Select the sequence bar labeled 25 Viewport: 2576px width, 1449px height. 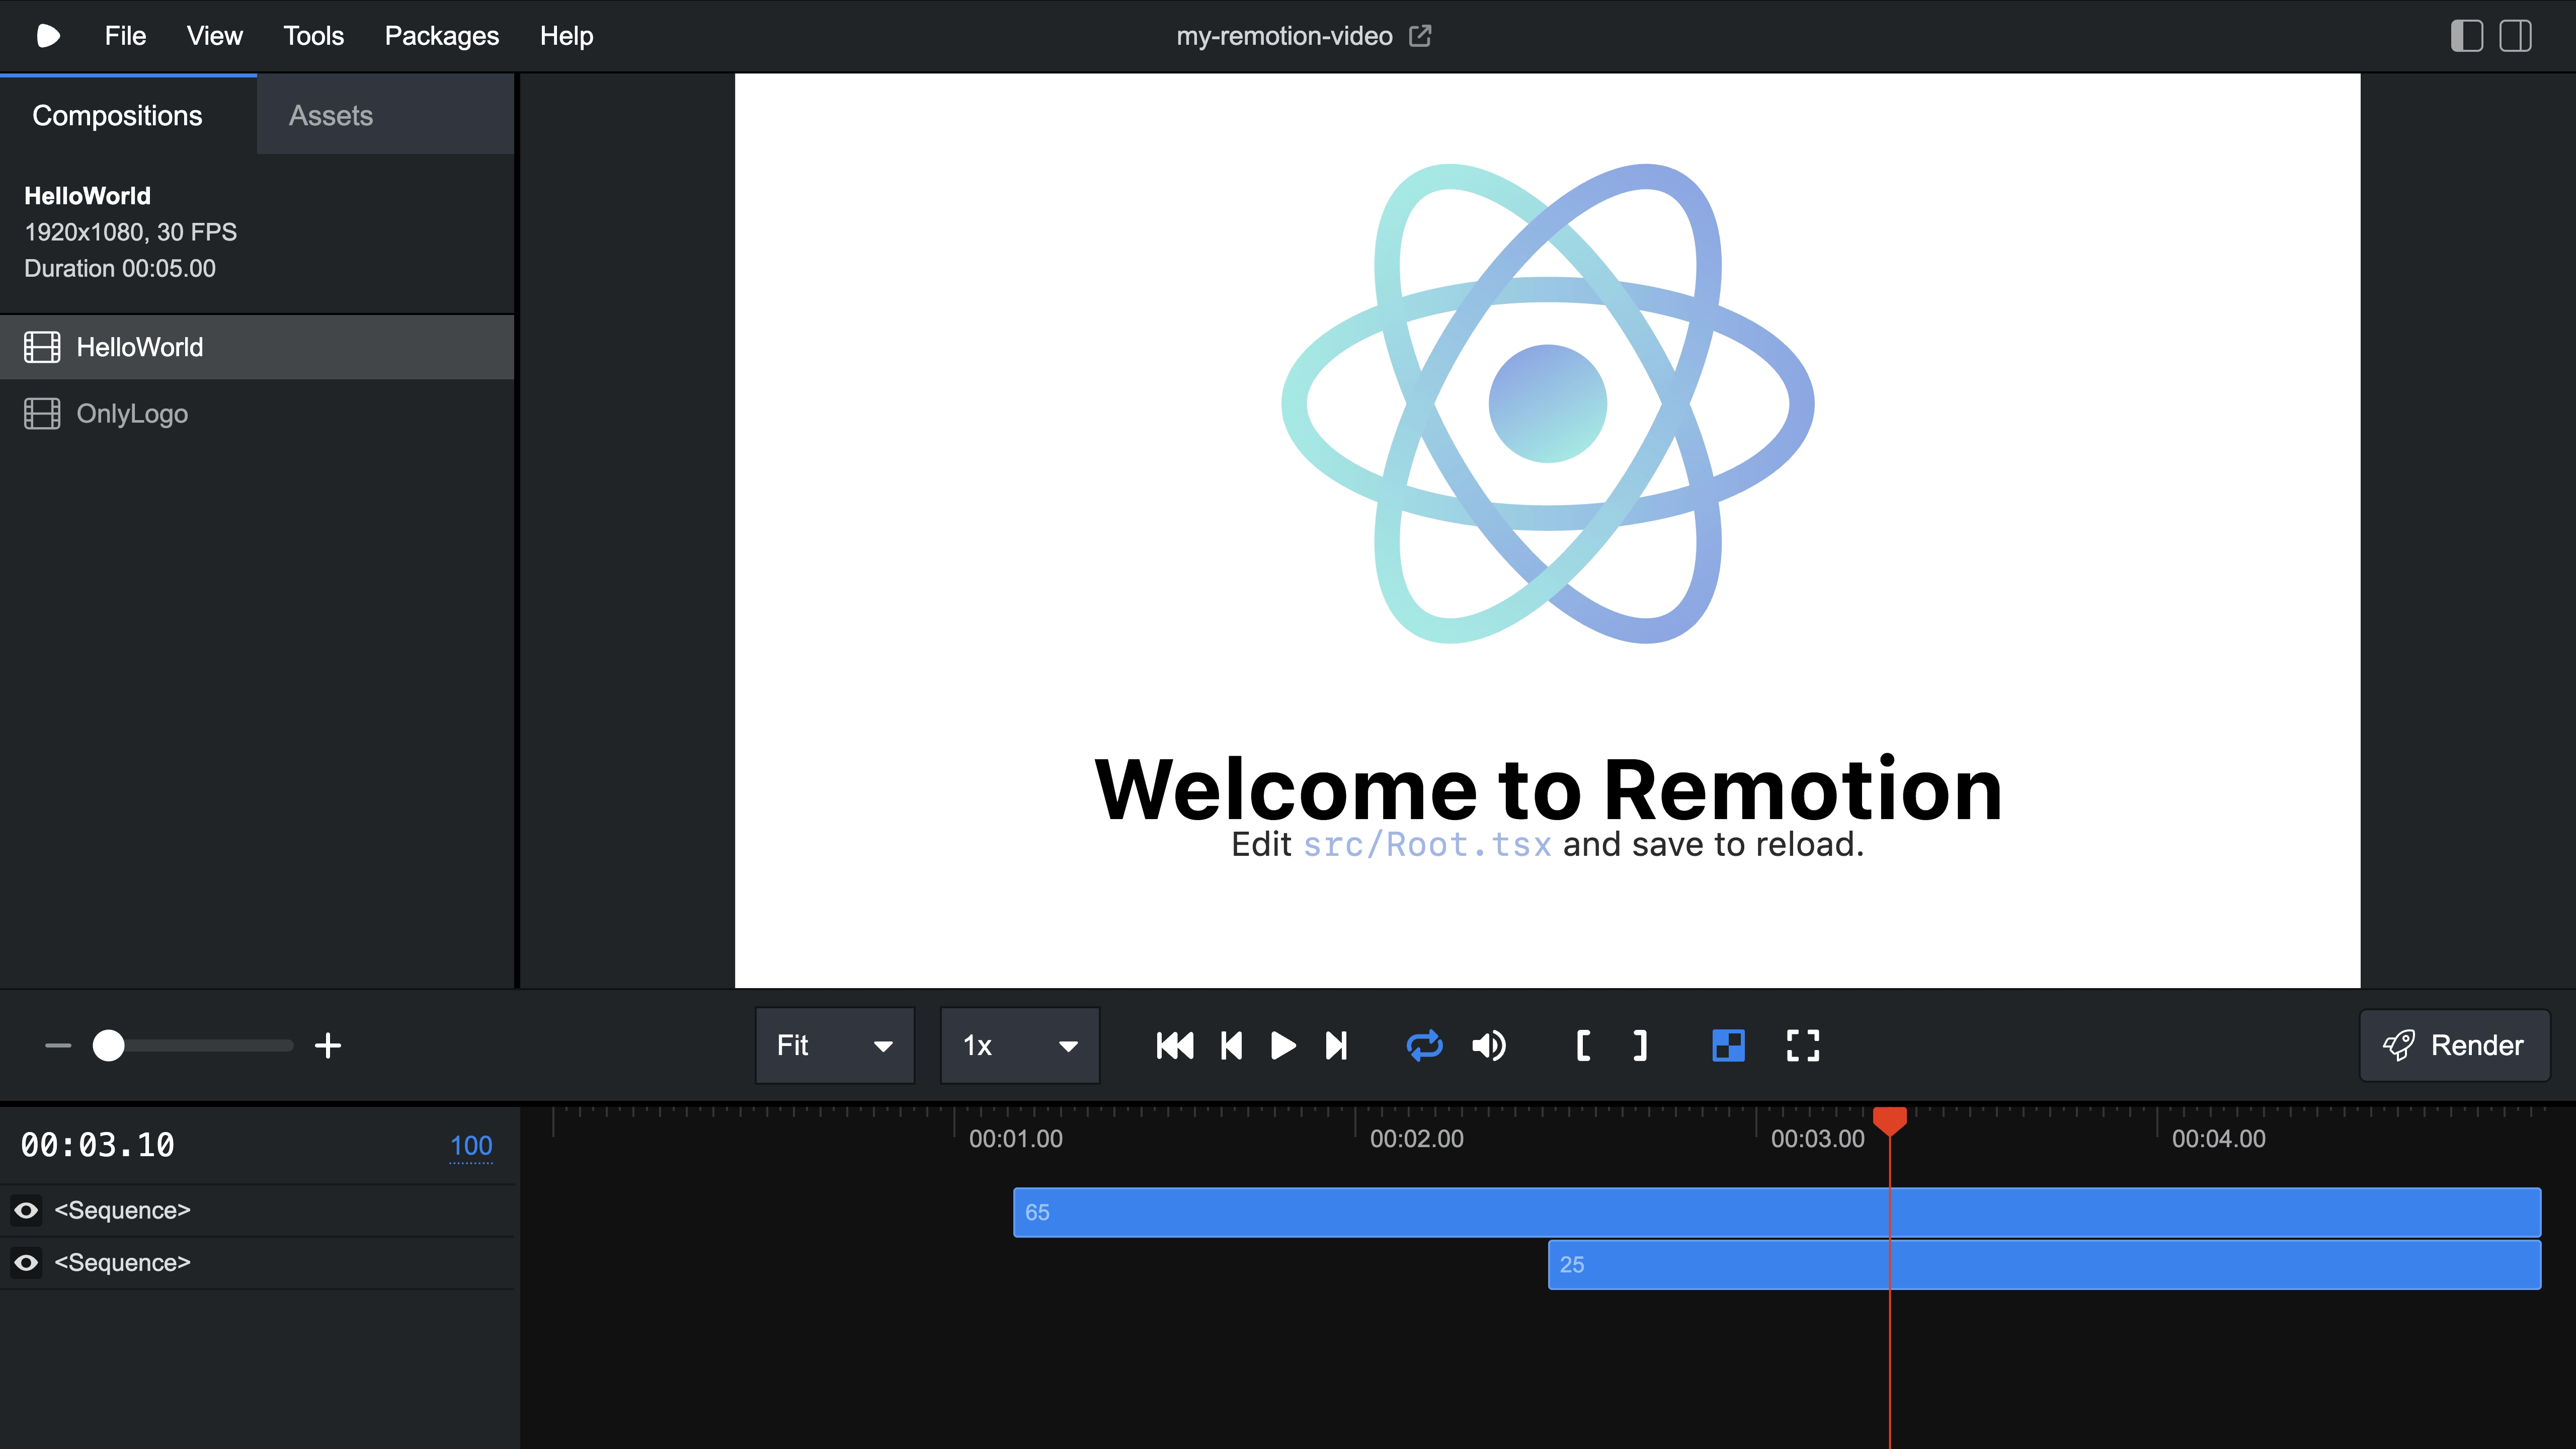[2044, 1264]
